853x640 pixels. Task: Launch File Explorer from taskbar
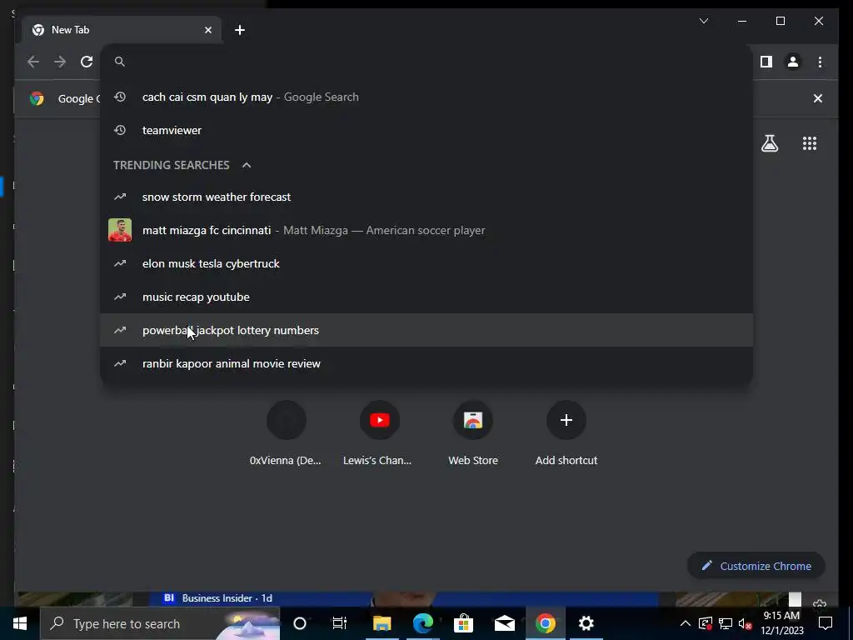click(x=382, y=623)
